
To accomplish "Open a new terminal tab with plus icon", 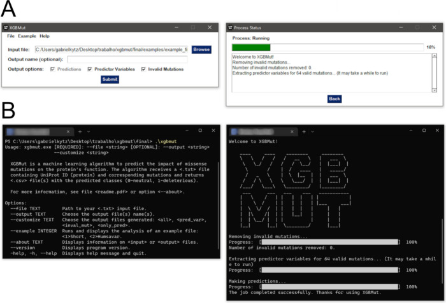I will (80, 132).
